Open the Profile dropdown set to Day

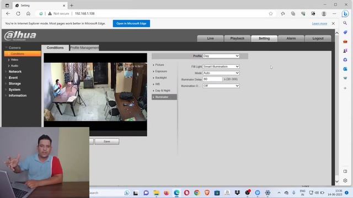coord(221,56)
